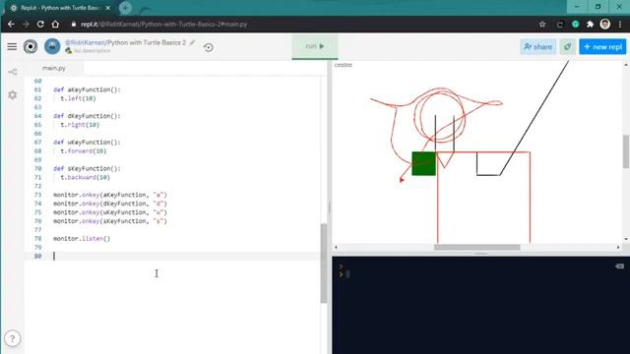This screenshot has height=354, width=630.
Task: Open settings gear in sidebar
Action: click(x=13, y=95)
